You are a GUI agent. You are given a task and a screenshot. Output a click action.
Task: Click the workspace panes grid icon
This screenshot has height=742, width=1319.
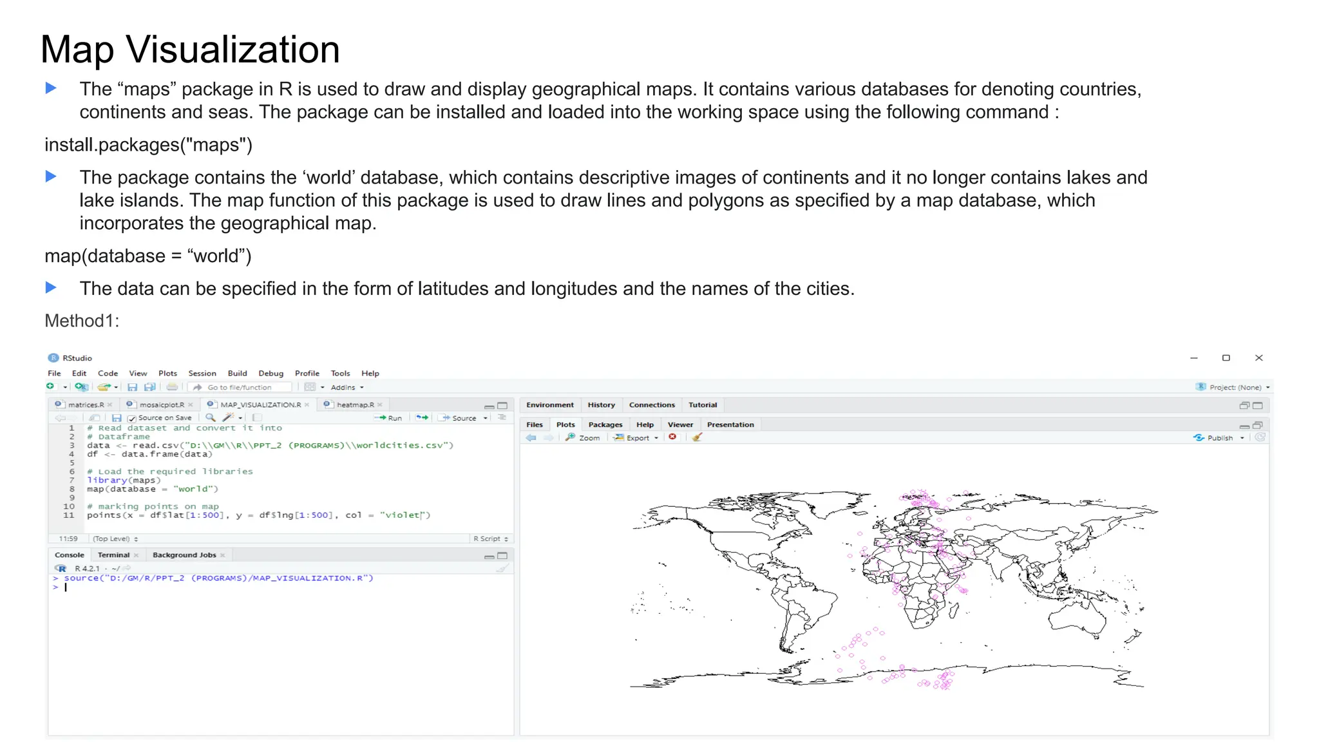(x=310, y=387)
